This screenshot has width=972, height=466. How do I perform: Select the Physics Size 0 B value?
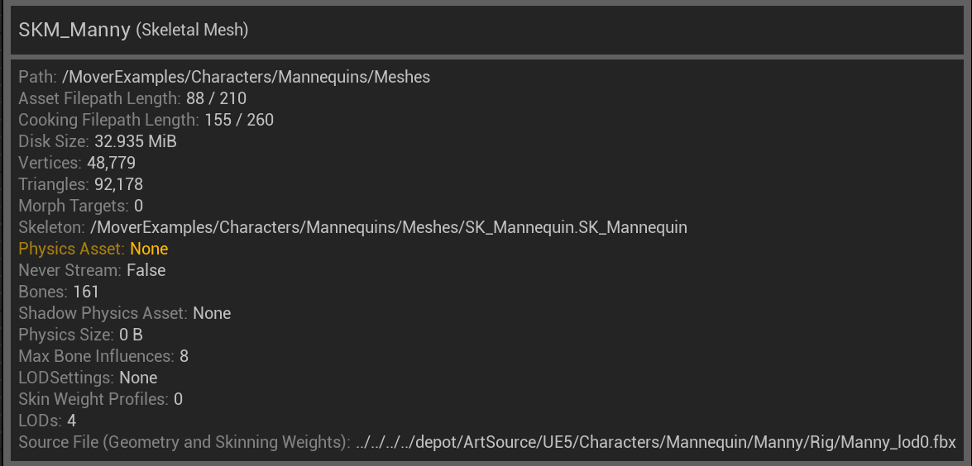[131, 335]
